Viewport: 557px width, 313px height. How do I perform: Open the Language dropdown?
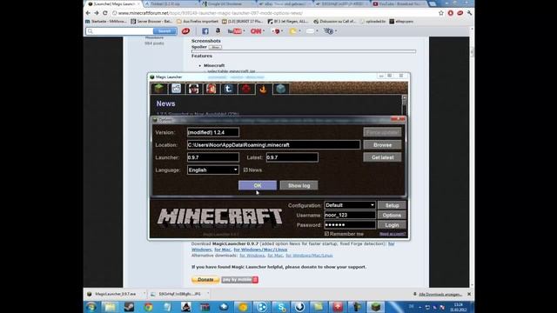coord(212,170)
